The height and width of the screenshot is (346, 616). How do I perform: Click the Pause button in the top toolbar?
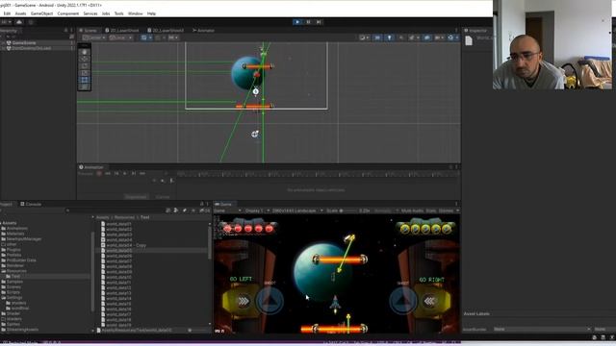coord(308,22)
